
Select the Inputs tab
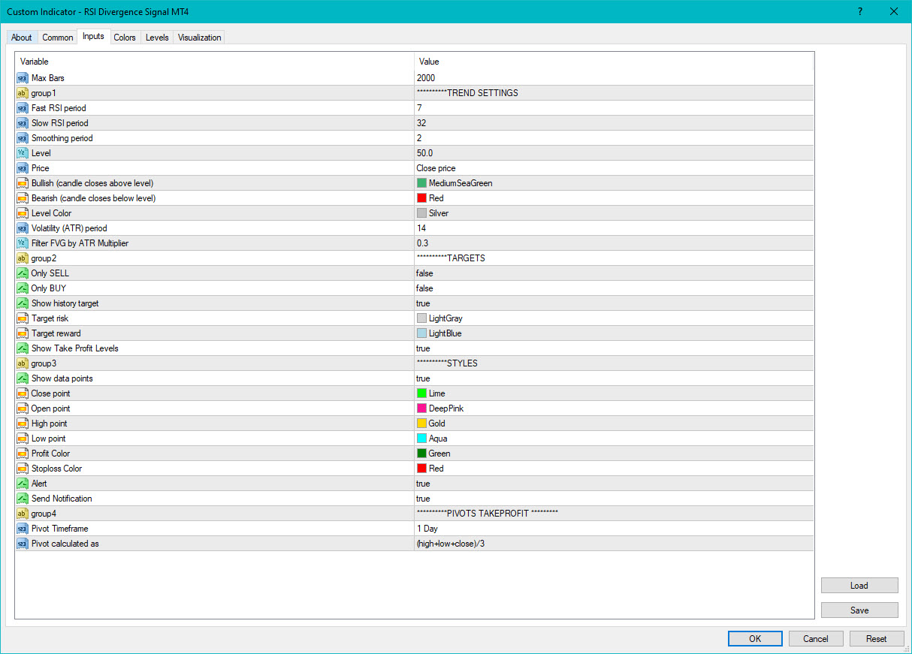coord(93,37)
